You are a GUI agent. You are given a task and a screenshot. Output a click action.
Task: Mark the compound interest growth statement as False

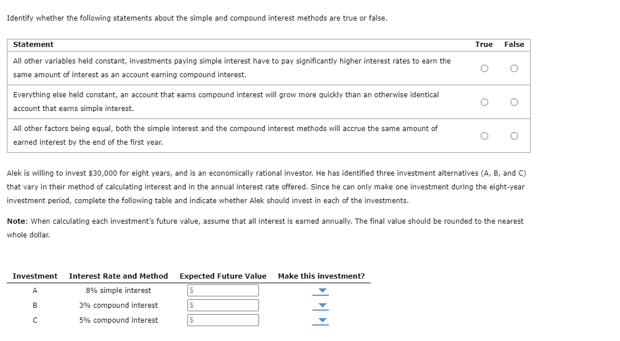(514, 101)
